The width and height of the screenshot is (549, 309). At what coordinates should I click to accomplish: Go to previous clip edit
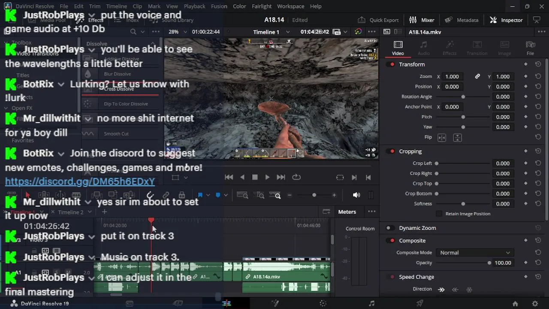tap(368, 177)
